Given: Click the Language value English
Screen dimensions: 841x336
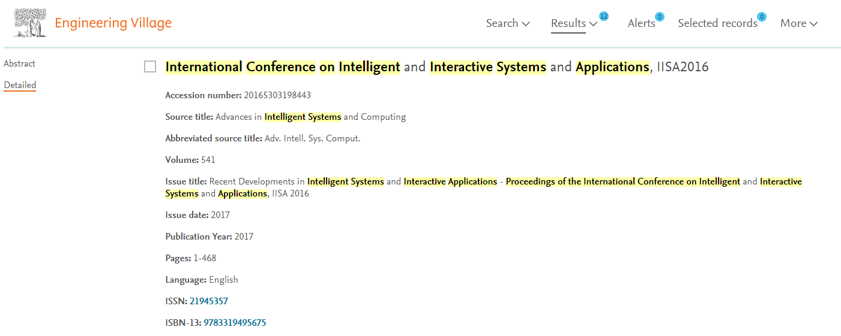Looking at the screenshot, I should [223, 280].
